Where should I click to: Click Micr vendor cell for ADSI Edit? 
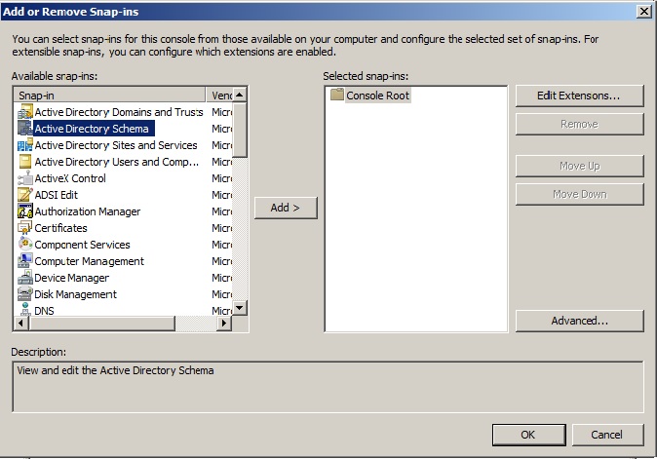coord(221,195)
